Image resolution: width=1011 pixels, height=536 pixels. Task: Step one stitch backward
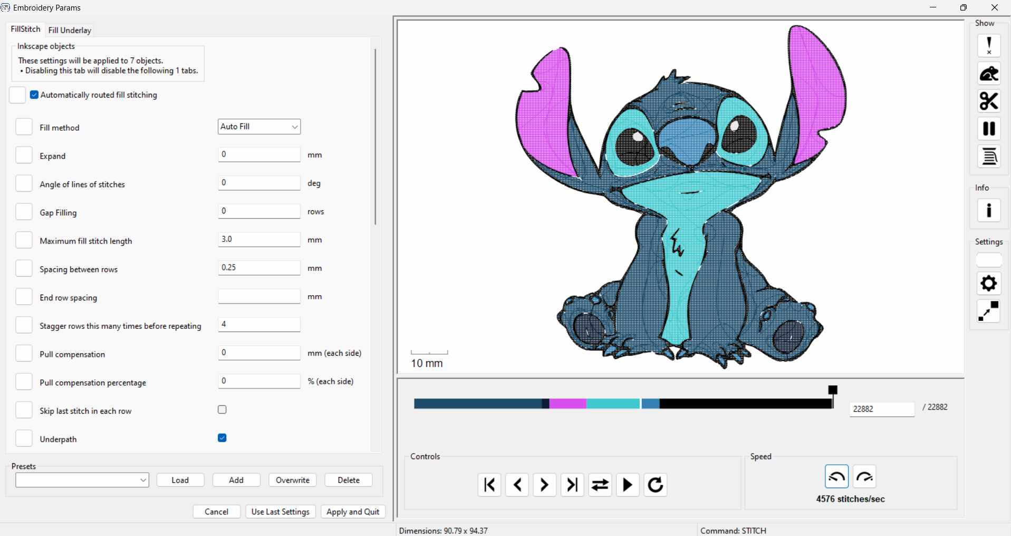pyautogui.click(x=517, y=485)
